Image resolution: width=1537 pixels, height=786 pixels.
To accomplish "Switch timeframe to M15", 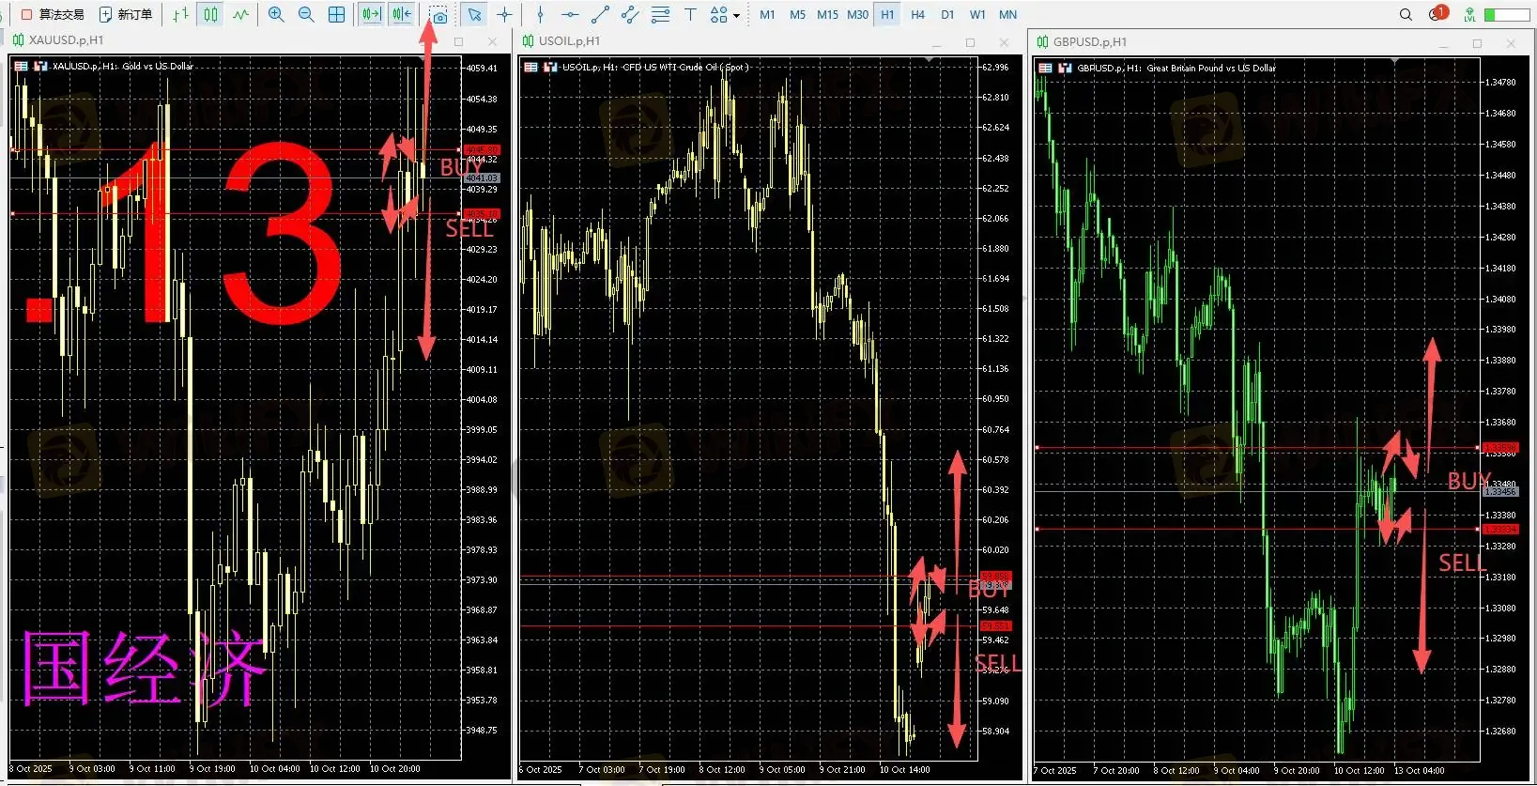I will point(827,14).
